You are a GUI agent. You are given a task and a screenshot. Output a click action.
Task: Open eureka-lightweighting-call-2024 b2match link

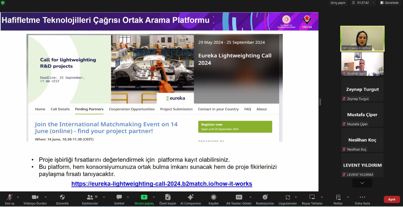coord(162,184)
